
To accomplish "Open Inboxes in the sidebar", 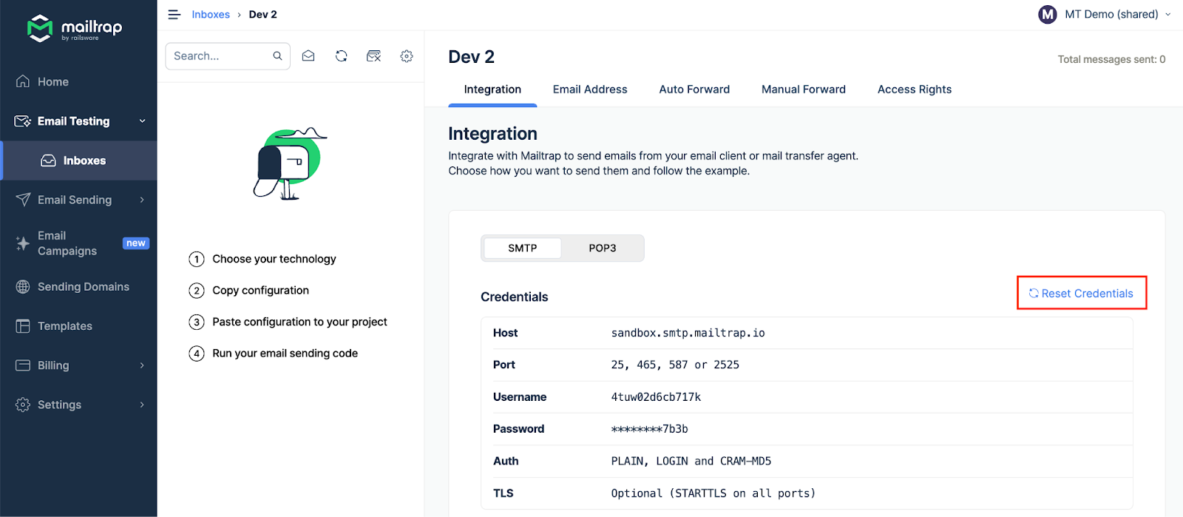I will pyautogui.click(x=78, y=160).
